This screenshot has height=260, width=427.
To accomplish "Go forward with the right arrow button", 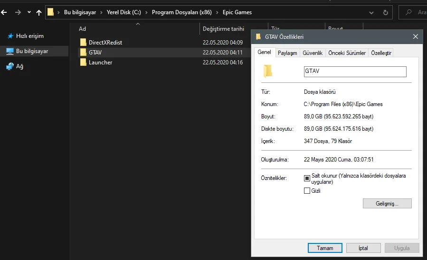I will tap(18, 12).
